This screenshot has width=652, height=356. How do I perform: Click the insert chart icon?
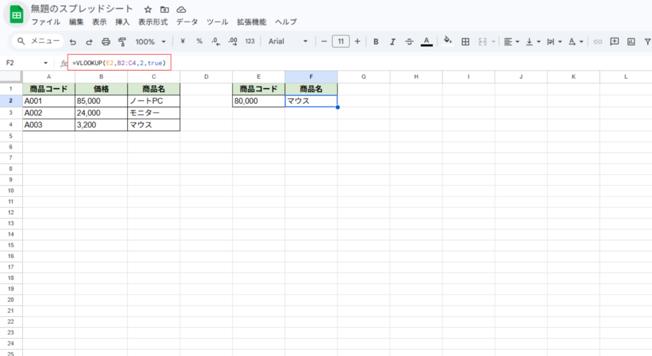631,41
